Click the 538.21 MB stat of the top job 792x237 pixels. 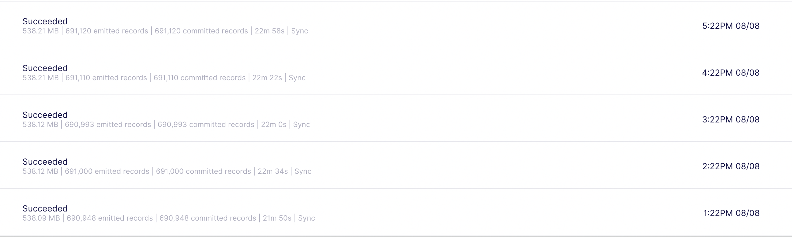pyautogui.click(x=40, y=31)
